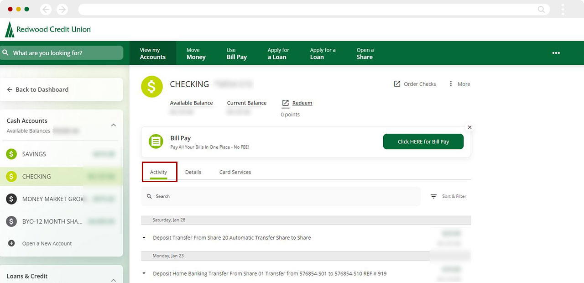Collapse the Loans & Credit section chevron
Screen dimensions: 584x283
(x=114, y=280)
